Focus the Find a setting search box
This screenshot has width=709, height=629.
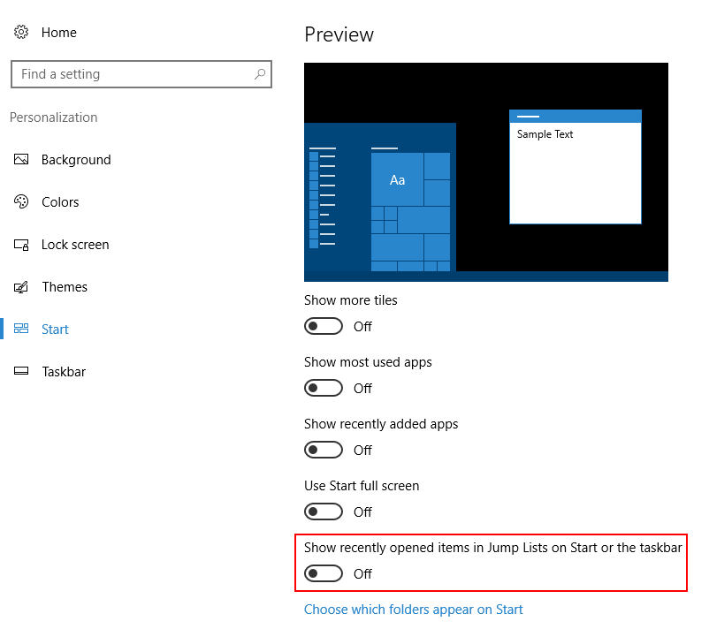(141, 74)
